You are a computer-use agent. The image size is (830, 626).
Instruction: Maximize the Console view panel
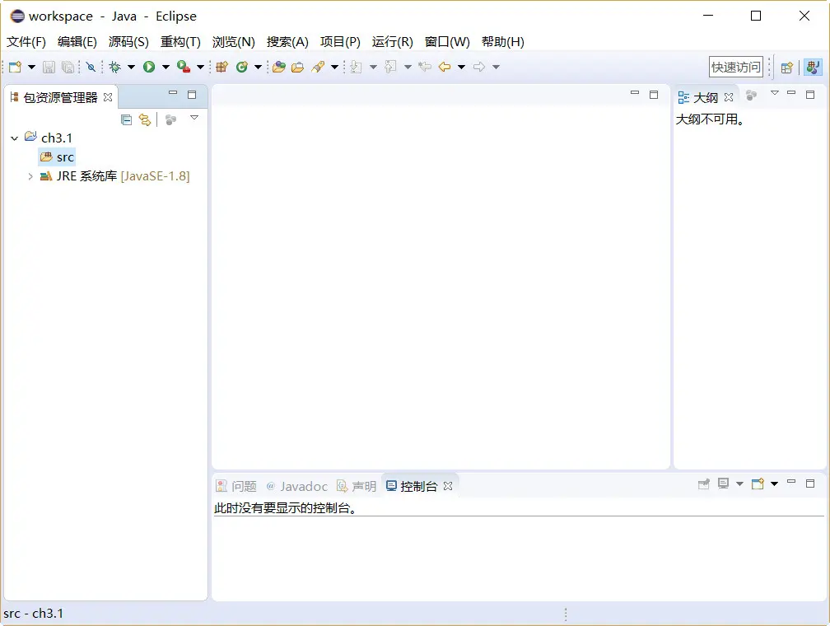(810, 483)
